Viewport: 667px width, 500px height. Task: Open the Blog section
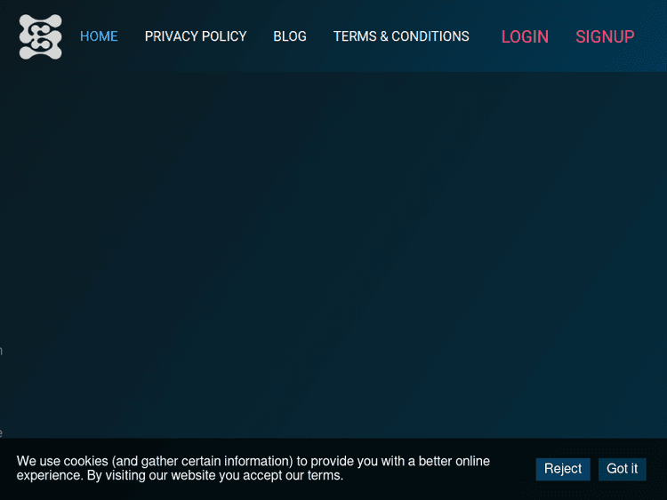tap(290, 36)
